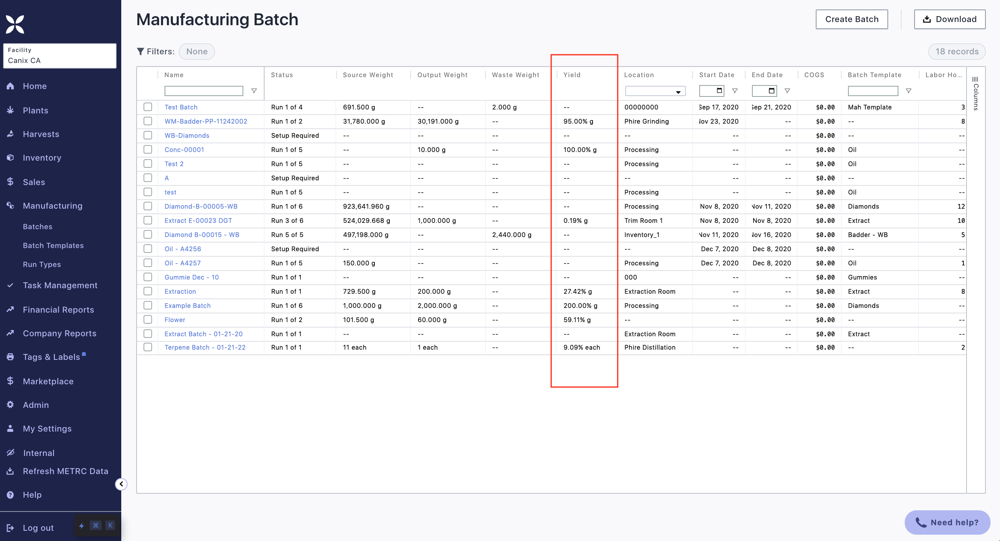Open Run Types submenu item

pyautogui.click(x=42, y=264)
